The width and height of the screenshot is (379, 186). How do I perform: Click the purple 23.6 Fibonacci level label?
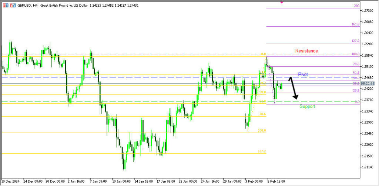pyautogui.click(x=356, y=90)
